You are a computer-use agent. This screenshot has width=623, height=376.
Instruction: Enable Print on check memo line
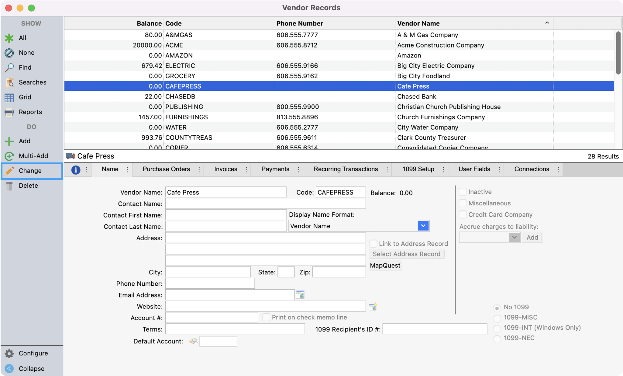266,317
